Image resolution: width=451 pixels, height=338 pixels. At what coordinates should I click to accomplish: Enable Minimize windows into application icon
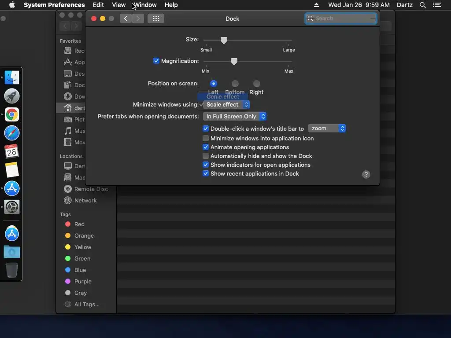[x=205, y=138]
